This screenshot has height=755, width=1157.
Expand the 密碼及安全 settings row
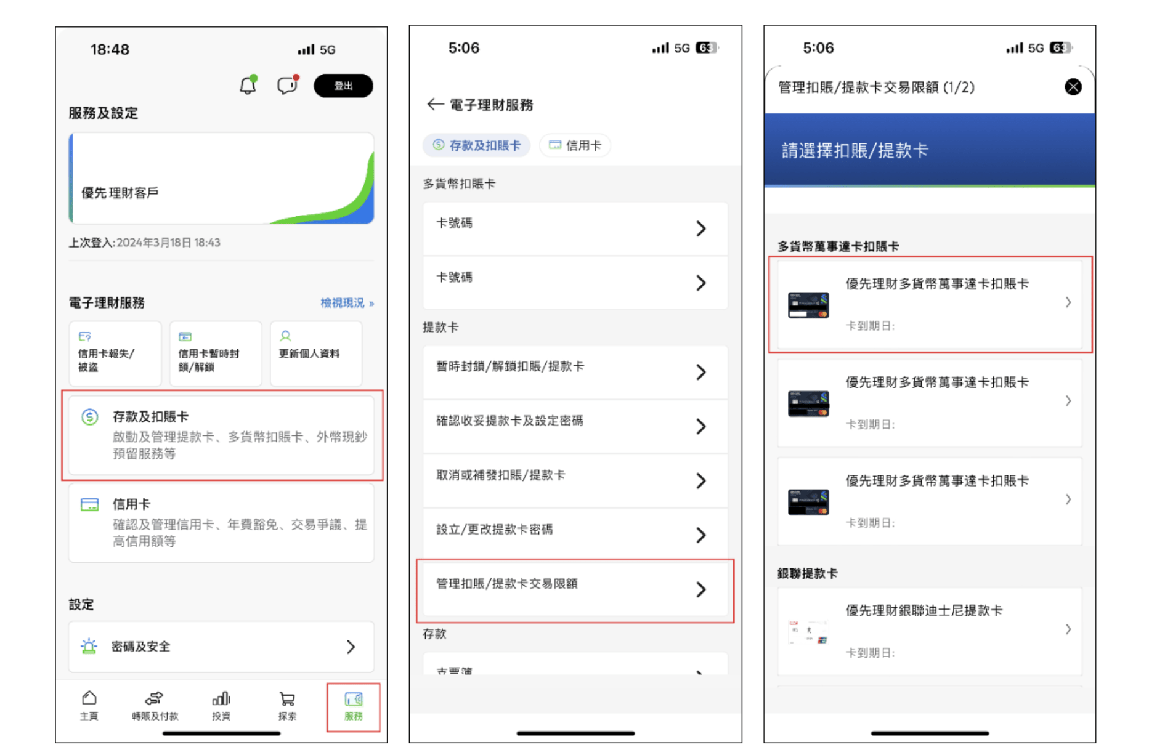[x=222, y=647]
